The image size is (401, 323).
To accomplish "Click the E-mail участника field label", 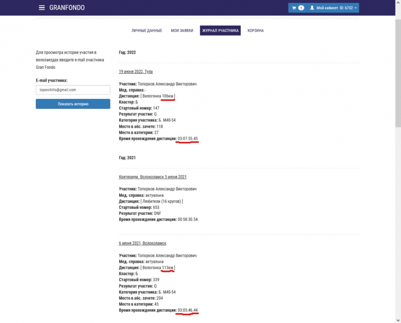I will pos(51,81).
